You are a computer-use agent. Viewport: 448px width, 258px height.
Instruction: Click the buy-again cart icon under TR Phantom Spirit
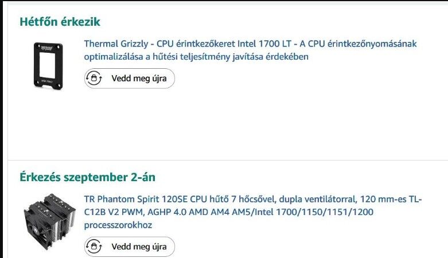tap(94, 247)
